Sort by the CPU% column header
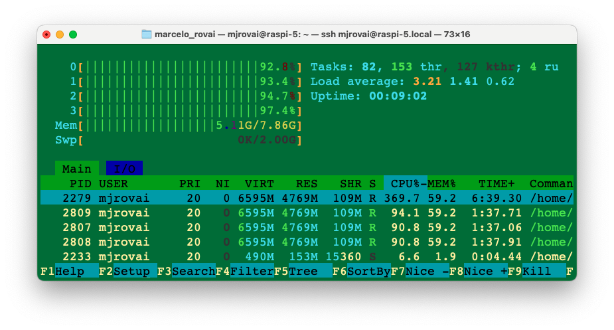 click(405, 183)
